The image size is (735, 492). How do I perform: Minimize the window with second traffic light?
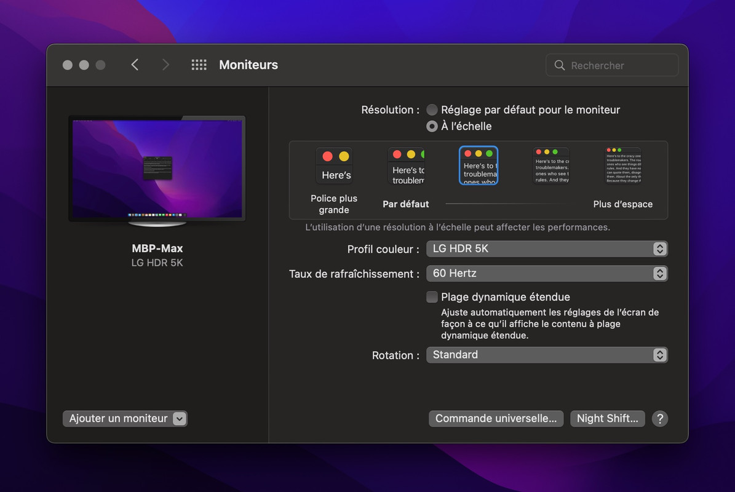tap(84, 65)
